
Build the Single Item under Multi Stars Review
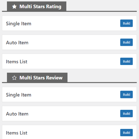(x=126, y=95)
